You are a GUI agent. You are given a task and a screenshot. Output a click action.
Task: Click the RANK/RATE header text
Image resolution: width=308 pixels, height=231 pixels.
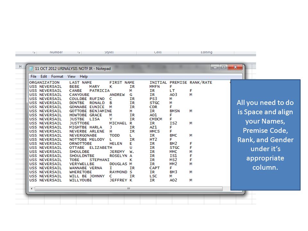point(201,82)
